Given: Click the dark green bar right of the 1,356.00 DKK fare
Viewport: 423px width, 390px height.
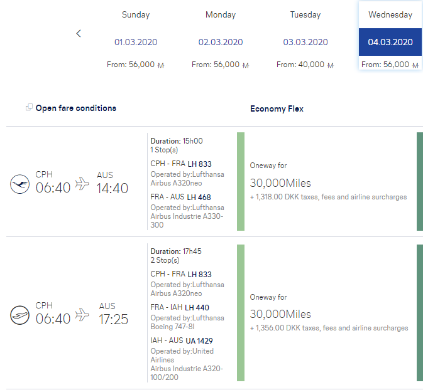Looking at the screenshot, I should (419, 313).
